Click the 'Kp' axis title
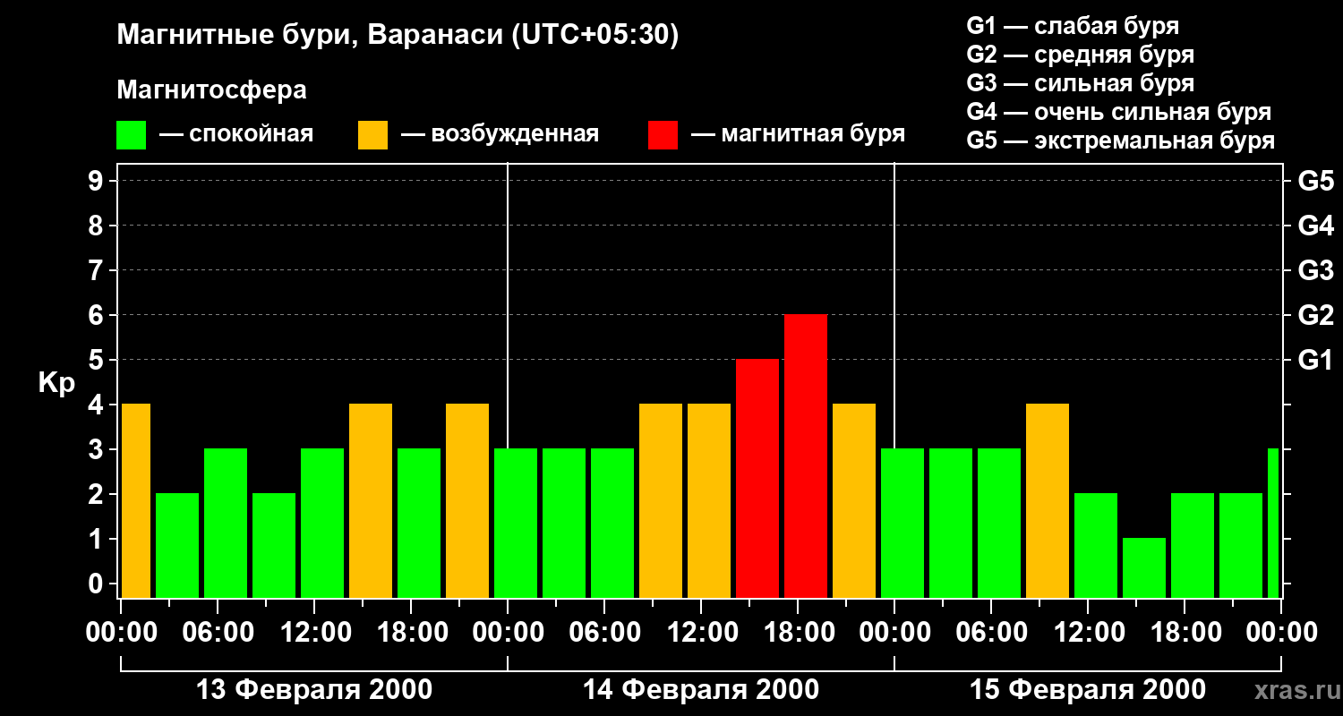This screenshot has height=716, width=1343. click(56, 384)
